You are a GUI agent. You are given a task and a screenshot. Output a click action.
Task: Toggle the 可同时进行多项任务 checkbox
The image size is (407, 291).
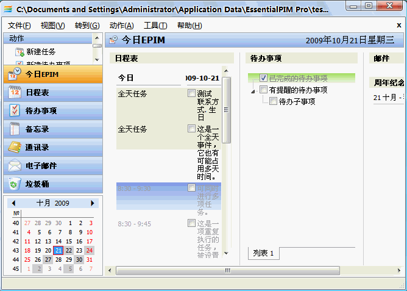point(191,187)
